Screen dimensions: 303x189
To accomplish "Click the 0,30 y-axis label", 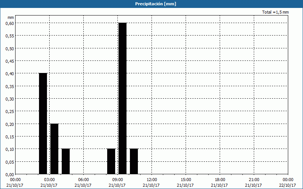I will point(10,99).
